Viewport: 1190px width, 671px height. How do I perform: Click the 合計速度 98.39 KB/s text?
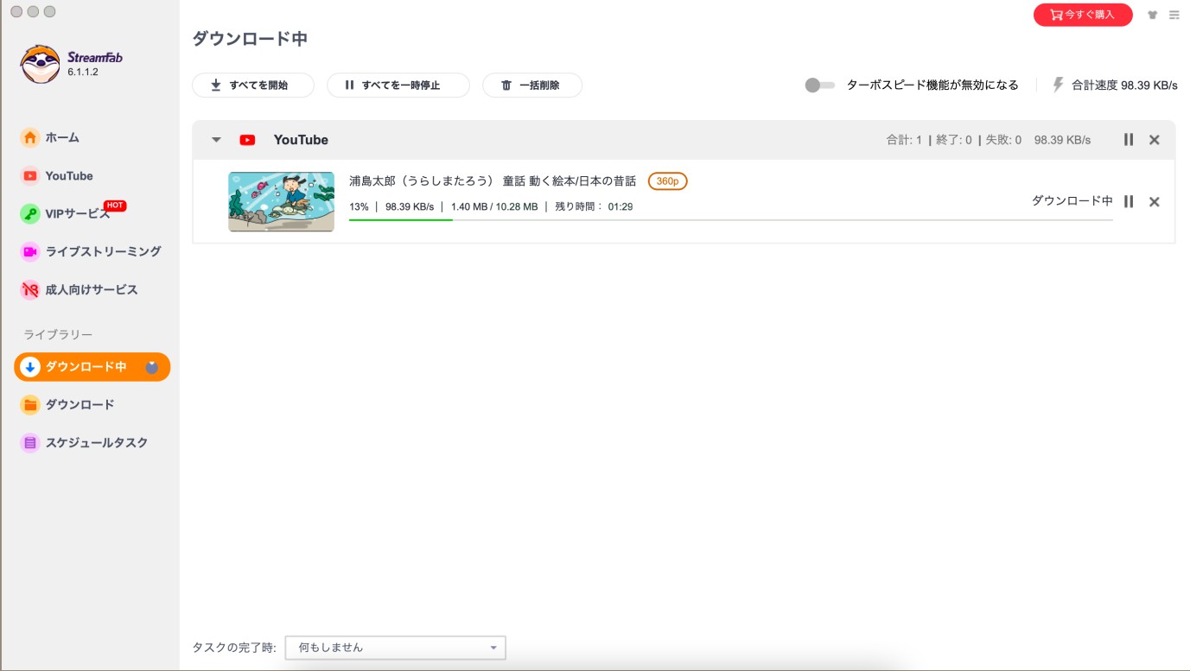[x=1124, y=85]
